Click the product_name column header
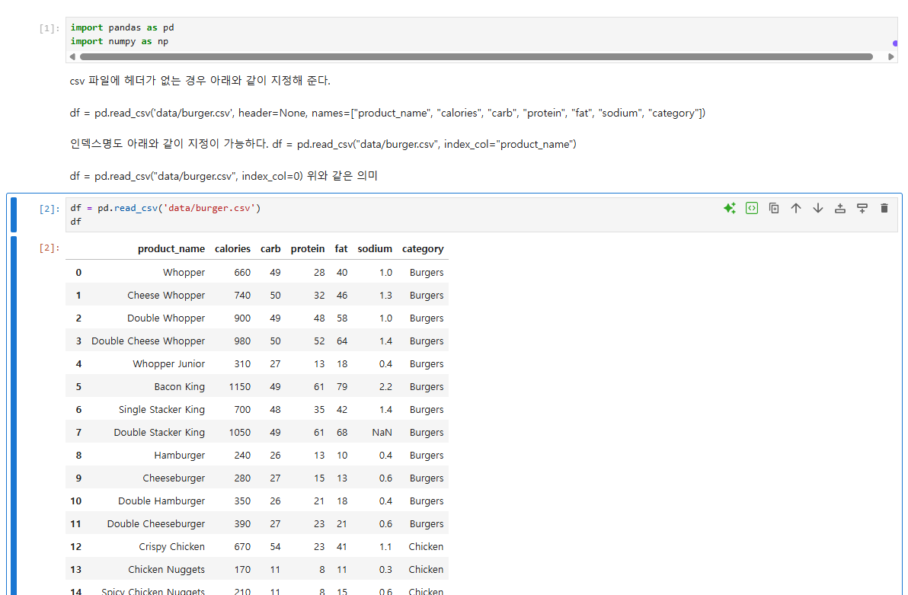The image size is (908, 595). [x=171, y=248]
